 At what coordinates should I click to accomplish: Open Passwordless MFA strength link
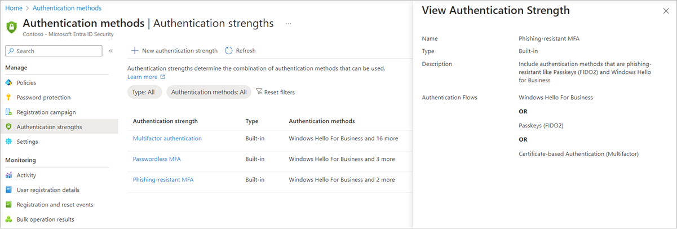157,159
